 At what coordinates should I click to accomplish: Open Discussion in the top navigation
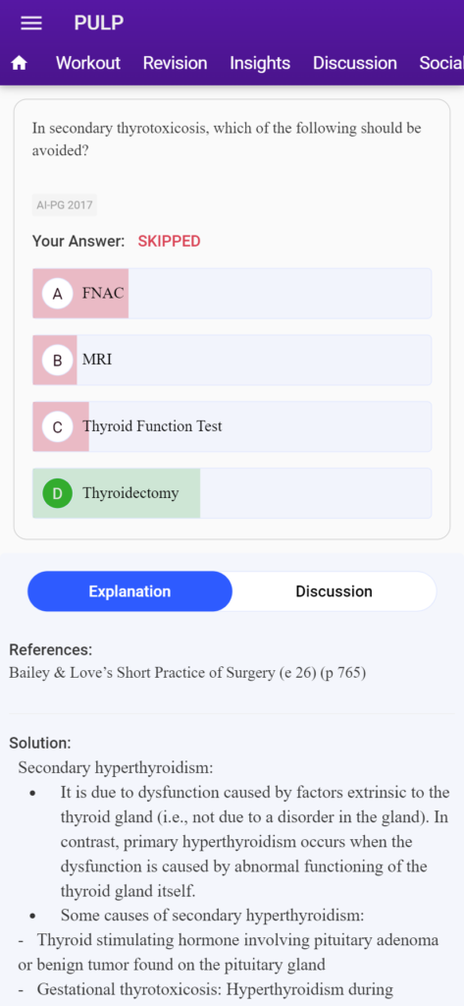(354, 63)
